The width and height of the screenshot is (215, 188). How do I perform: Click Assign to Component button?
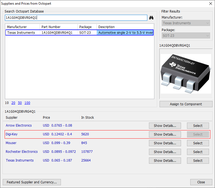click(186, 104)
